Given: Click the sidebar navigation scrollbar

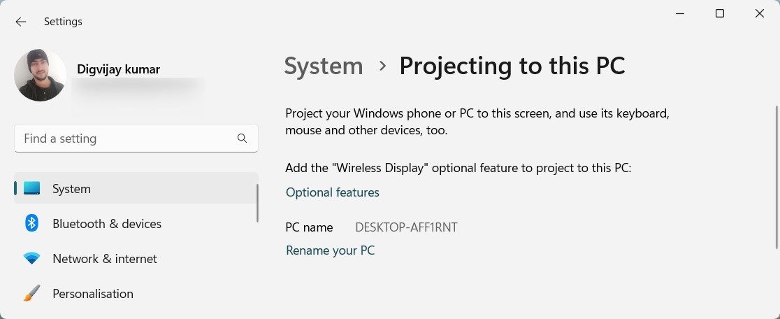Looking at the screenshot, I should 258,203.
